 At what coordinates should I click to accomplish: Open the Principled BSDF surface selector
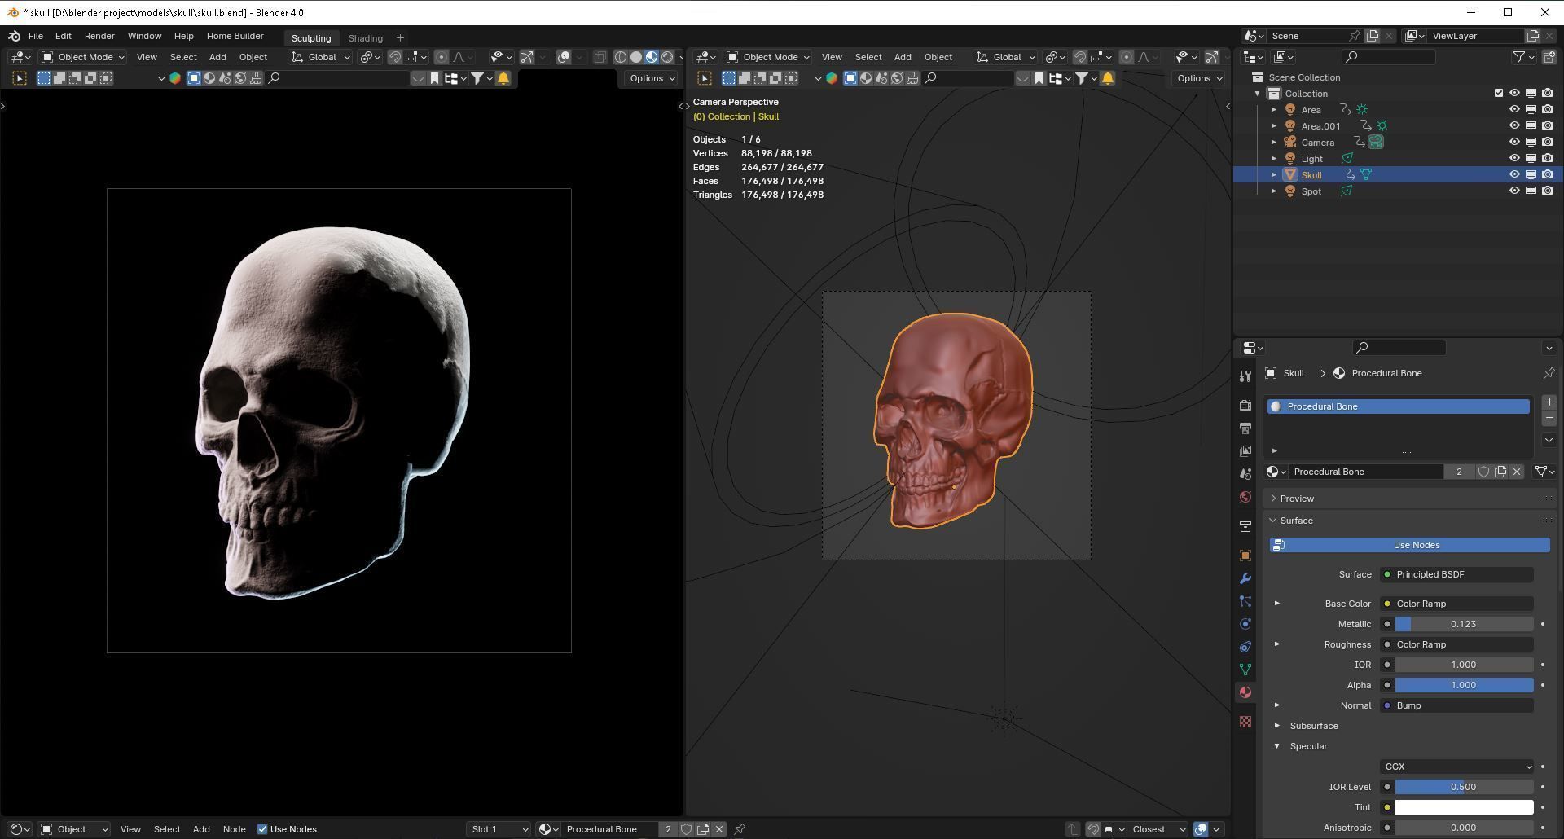pyautogui.click(x=1456, y=574)
